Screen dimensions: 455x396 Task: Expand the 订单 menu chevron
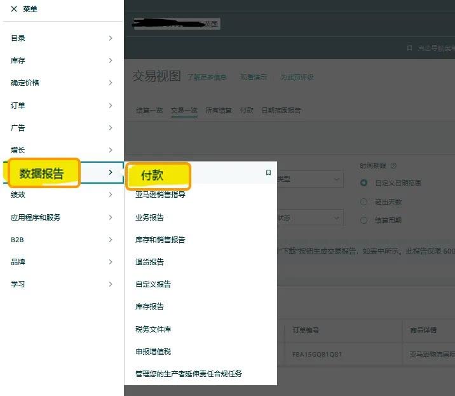pos(111,106)
